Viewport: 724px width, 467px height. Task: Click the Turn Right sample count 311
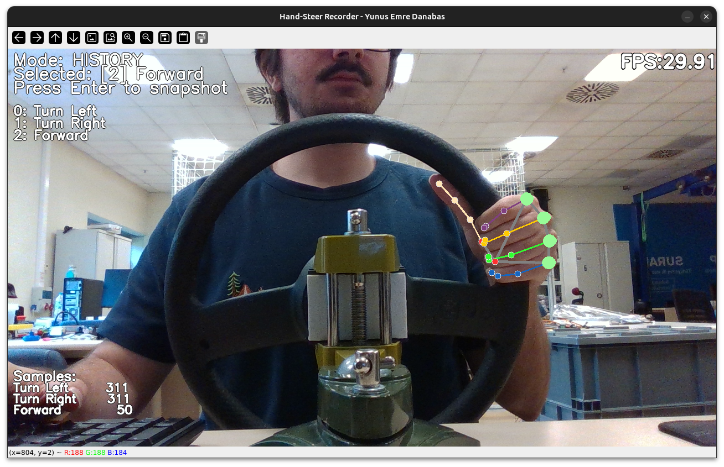(118, 399)
